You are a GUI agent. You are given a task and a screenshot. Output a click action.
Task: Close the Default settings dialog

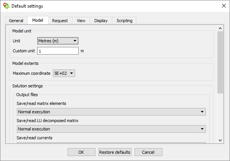pyautogui.click(x=224, y=6)
